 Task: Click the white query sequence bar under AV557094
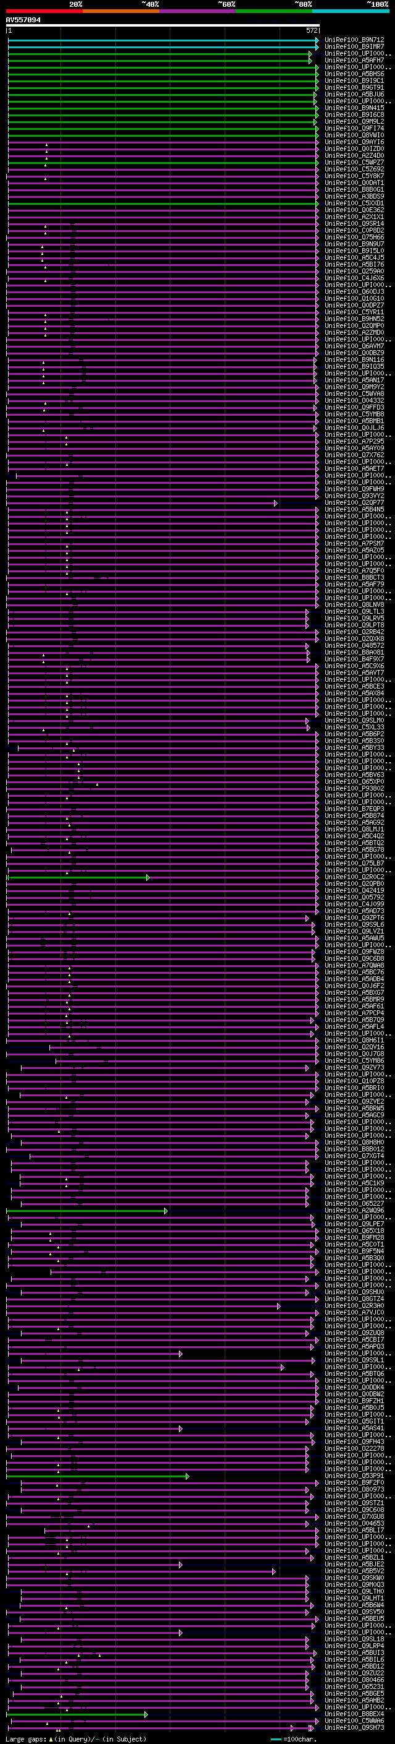[x=163, y=26]
